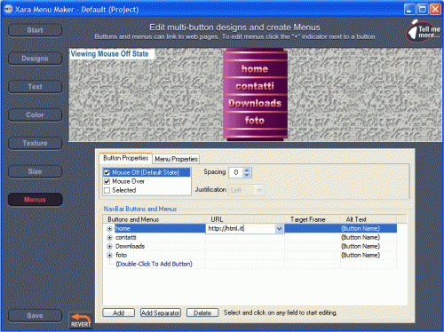The height and width of the screenshot is (332, 444).
Task: Click the Downloads button in preview
Action: tap(255, 103)
